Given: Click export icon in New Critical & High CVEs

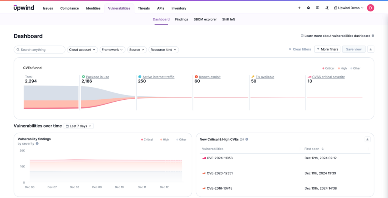Looking at the screenshot, I should click(367, 139).
